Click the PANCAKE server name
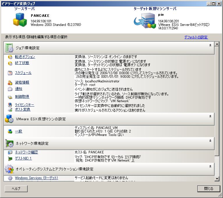 click(40, 15)
